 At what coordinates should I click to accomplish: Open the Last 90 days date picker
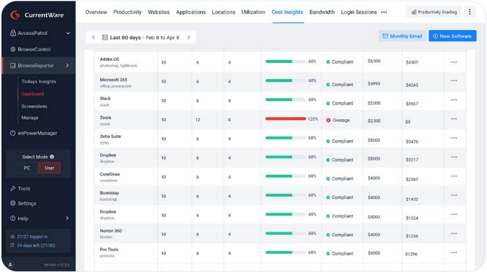tap(141, 37)
